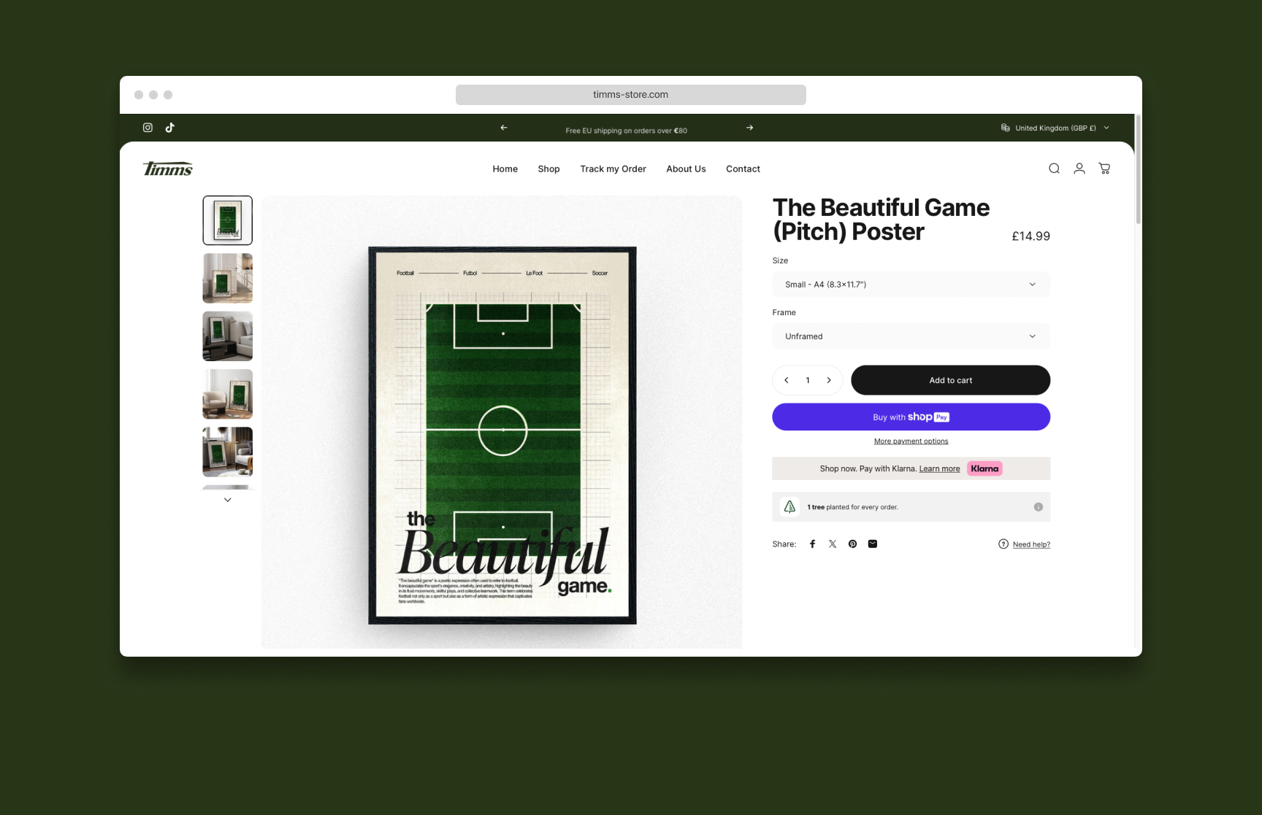Share the poster via email icon
The image size is (1262, 815).
click(872, 544)
